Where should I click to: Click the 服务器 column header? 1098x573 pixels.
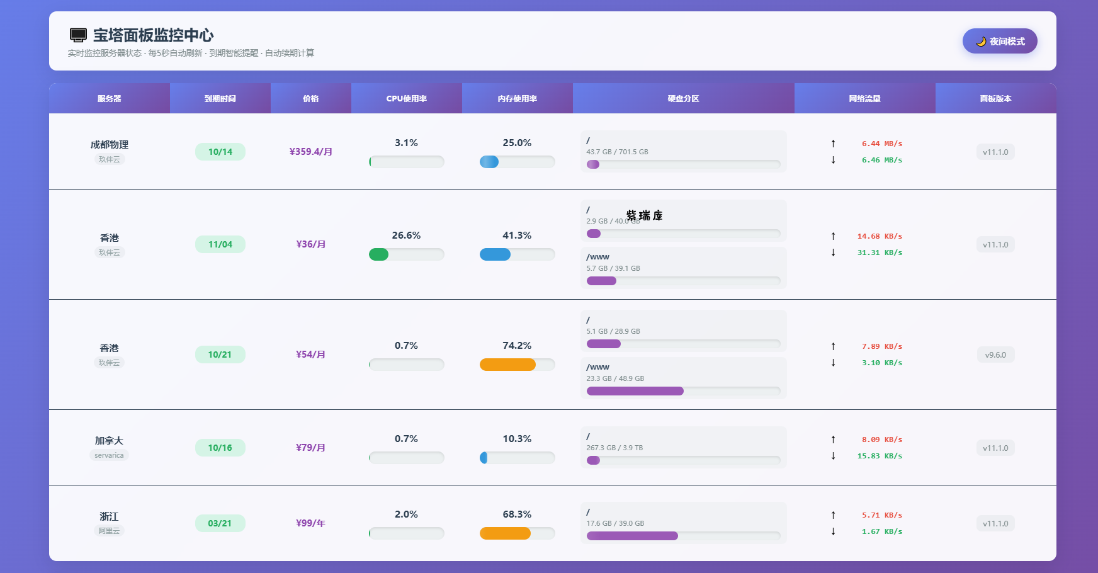coord(110,99)
